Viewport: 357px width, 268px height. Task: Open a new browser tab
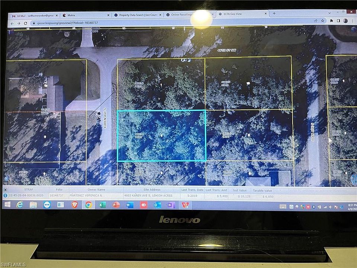point(274,13)
